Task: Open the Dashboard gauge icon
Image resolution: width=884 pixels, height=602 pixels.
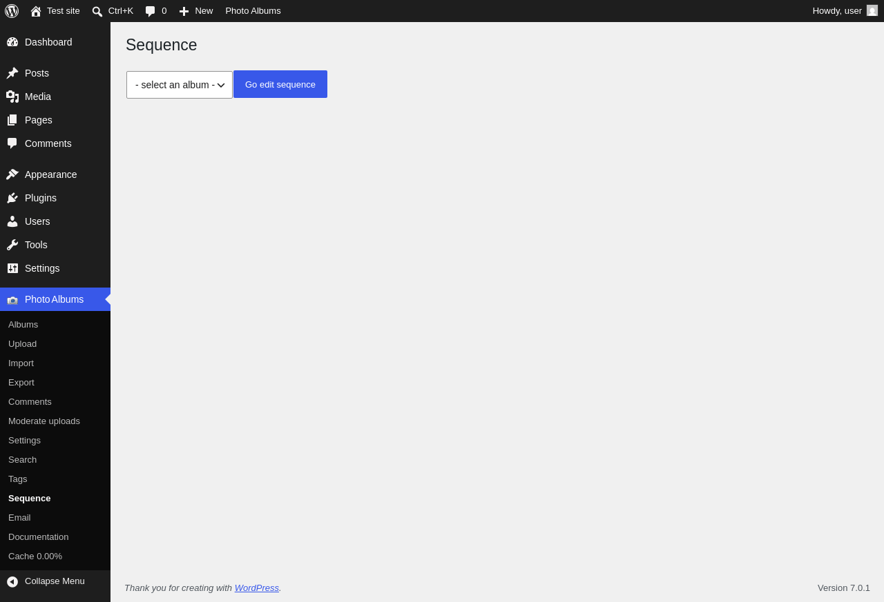Action: [x=12, y=42]
